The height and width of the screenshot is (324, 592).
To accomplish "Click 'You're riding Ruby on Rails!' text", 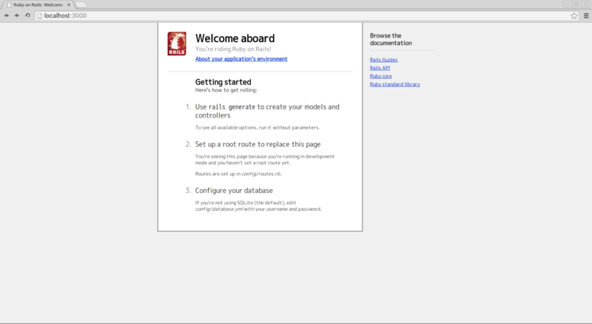I will [233, 49].
